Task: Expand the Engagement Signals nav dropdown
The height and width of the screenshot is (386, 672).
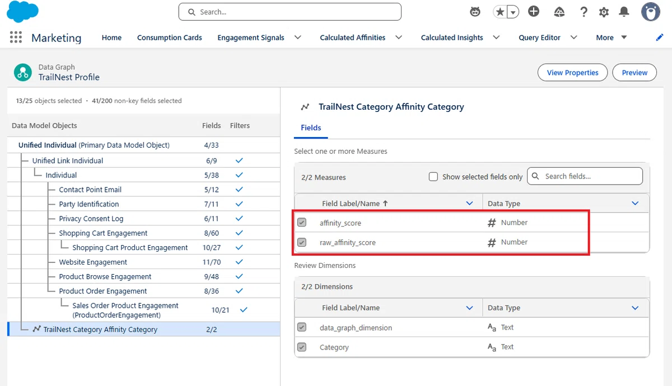Action: (x=298, y=37)
